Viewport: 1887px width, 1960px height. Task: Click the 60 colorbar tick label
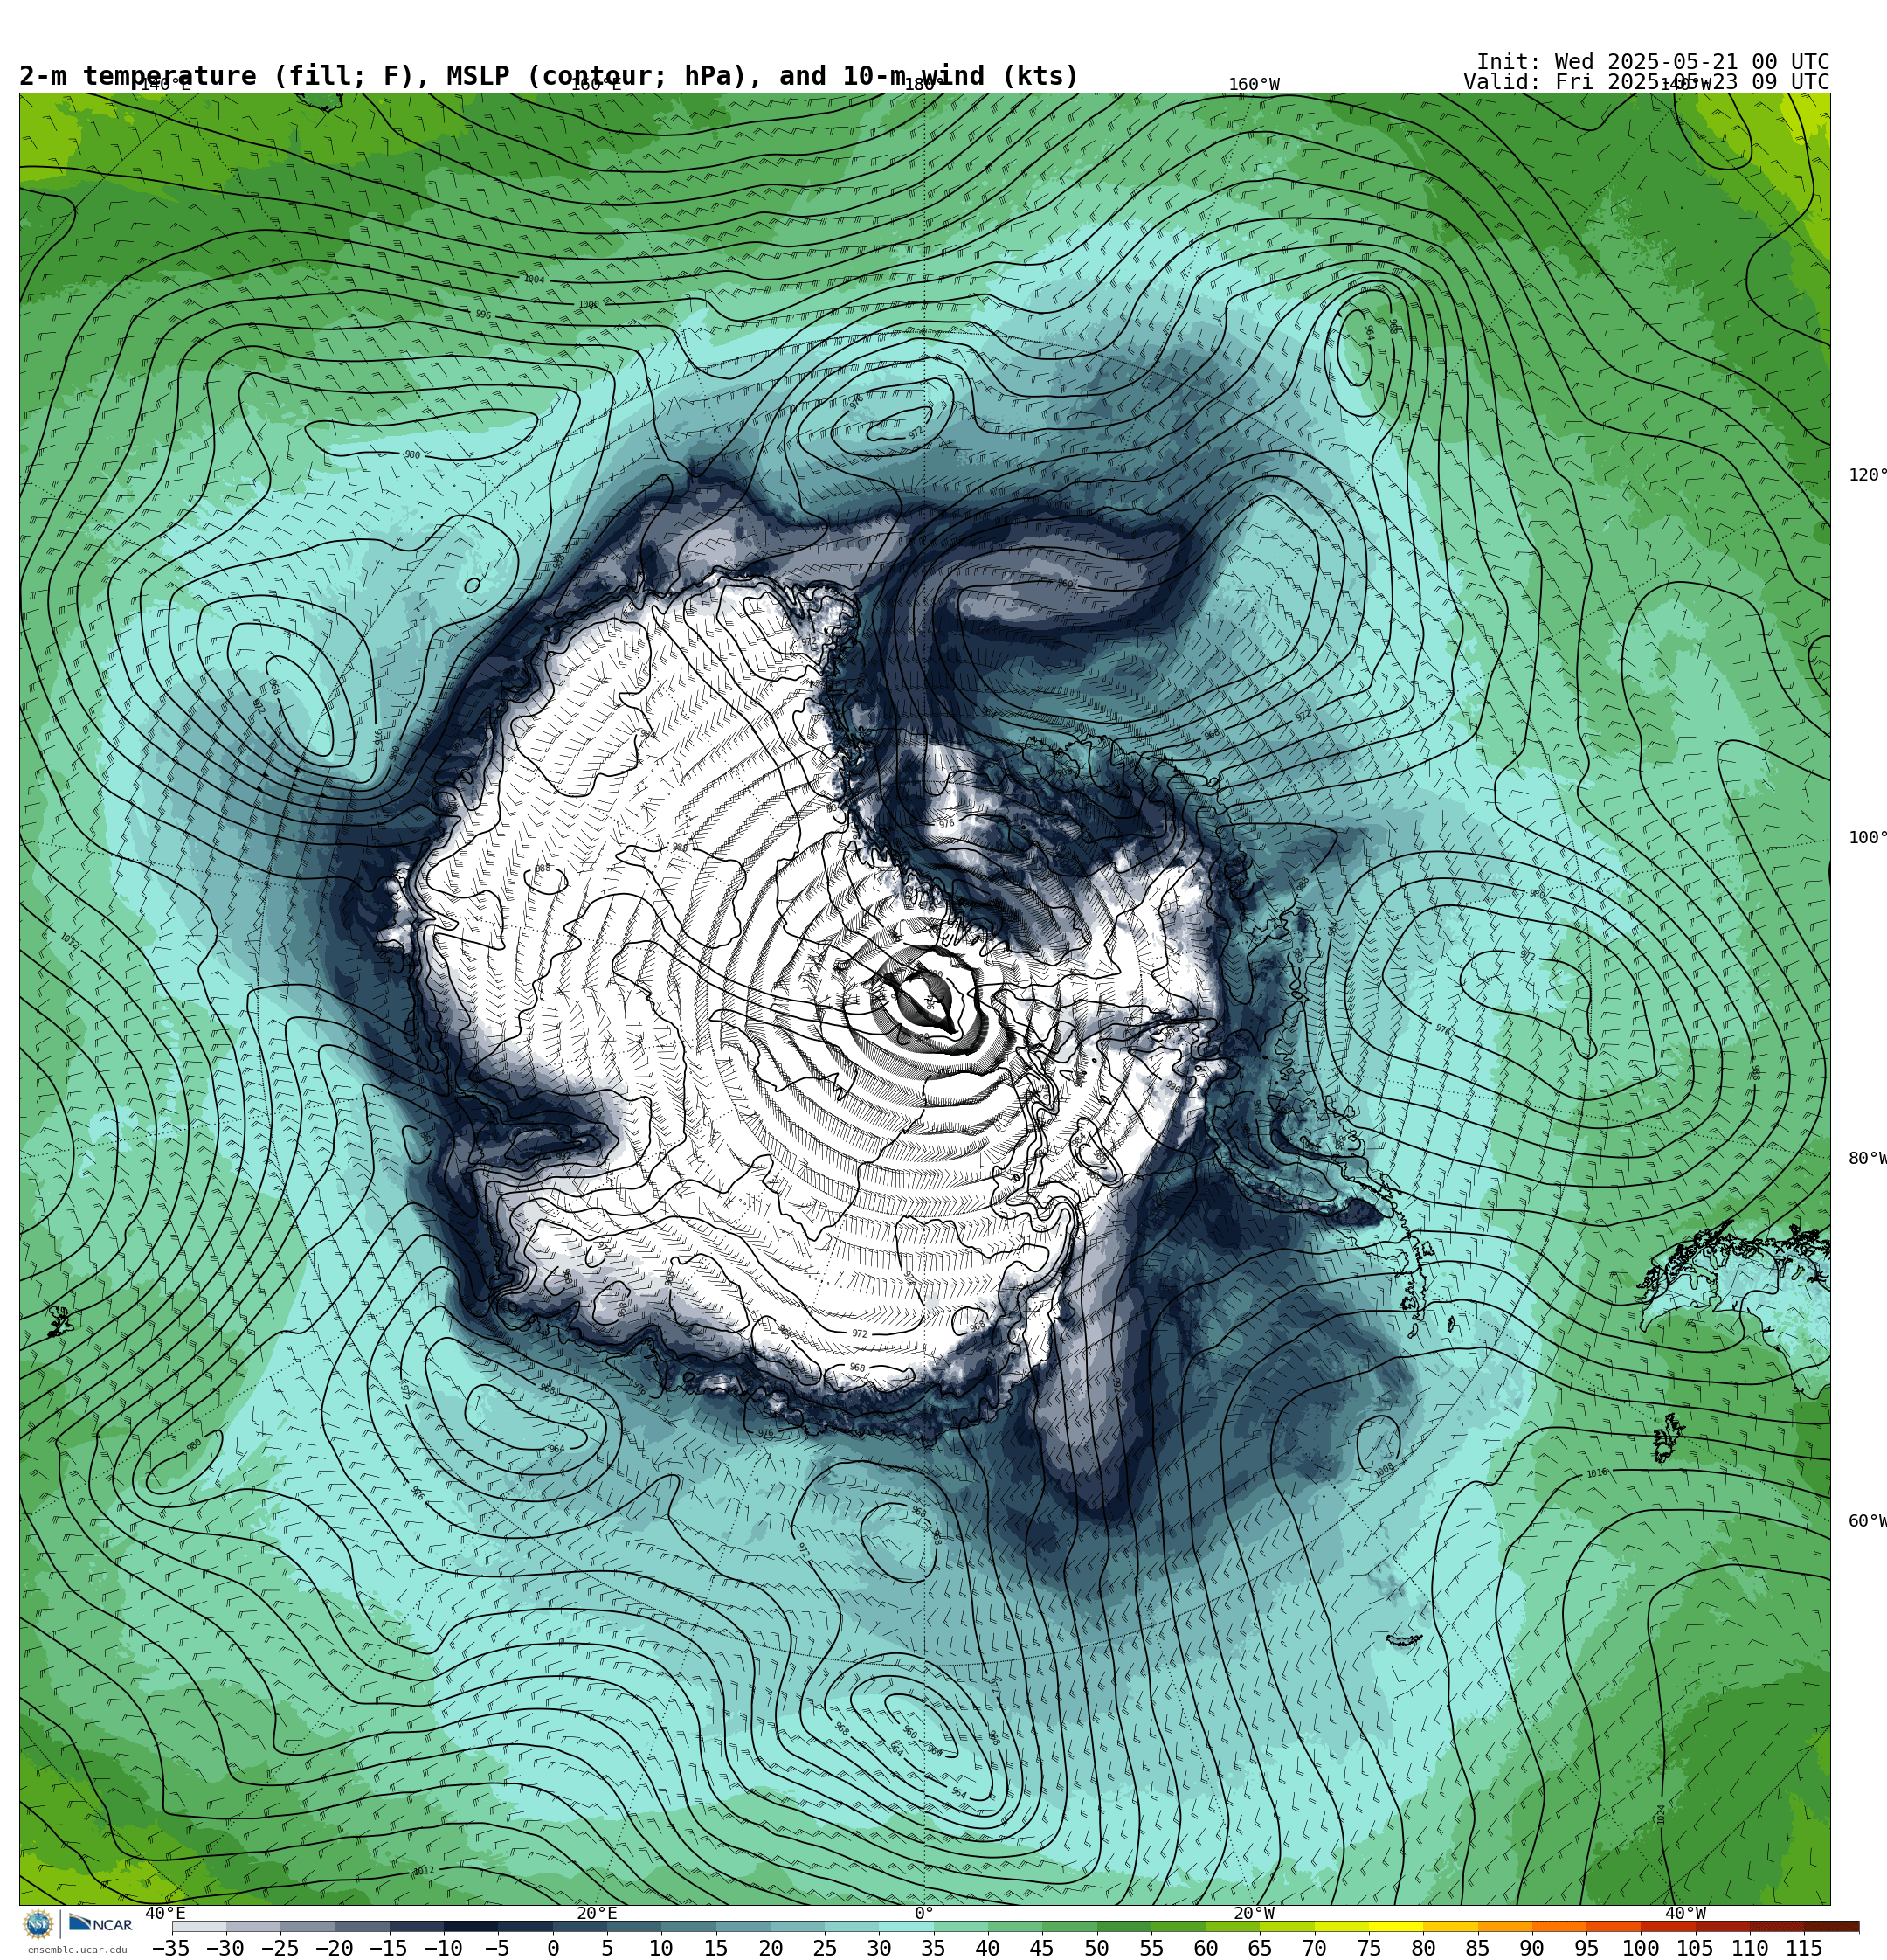pyautogui.click(x=1205, y=1948)
